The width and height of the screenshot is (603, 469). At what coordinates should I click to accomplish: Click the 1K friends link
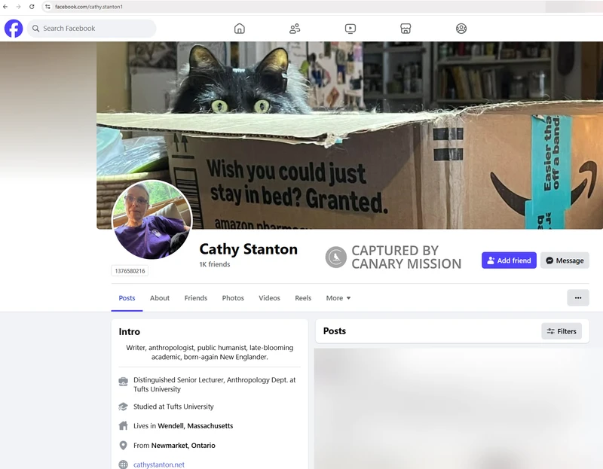[x=215, y=264]
